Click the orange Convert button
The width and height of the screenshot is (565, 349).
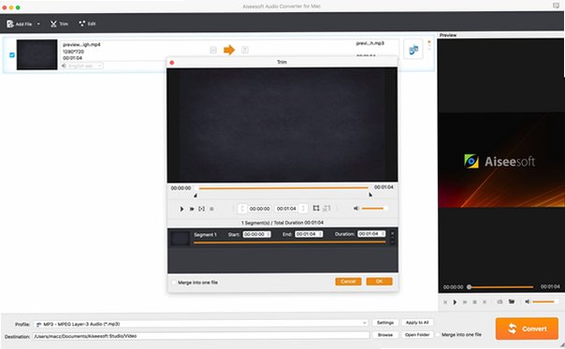[527, 328]
